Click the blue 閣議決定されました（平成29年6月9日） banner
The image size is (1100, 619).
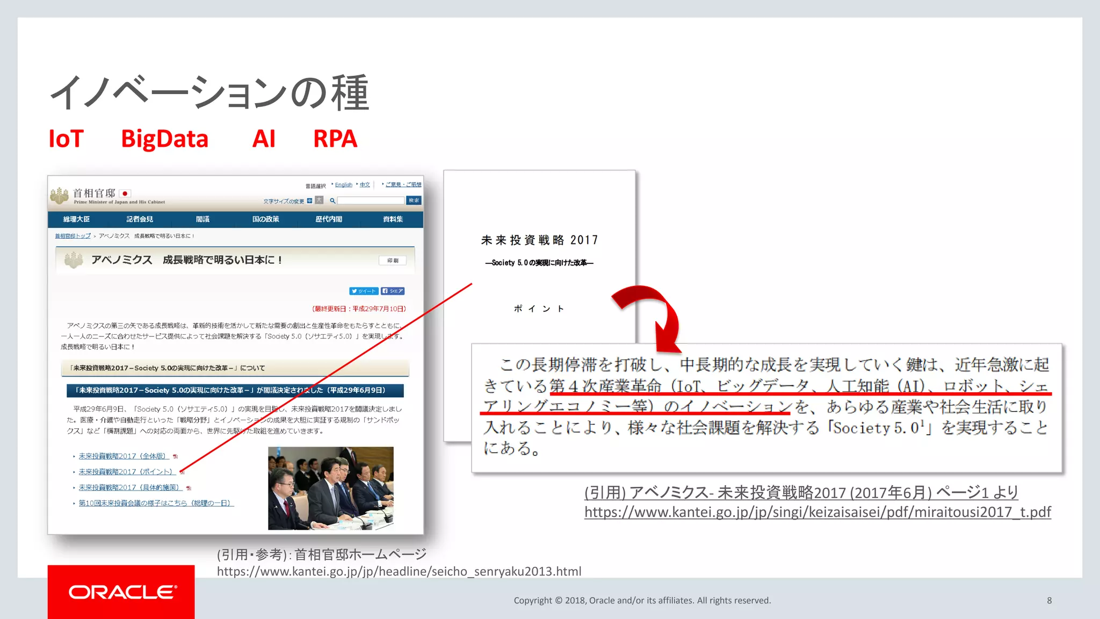[235, 390]
